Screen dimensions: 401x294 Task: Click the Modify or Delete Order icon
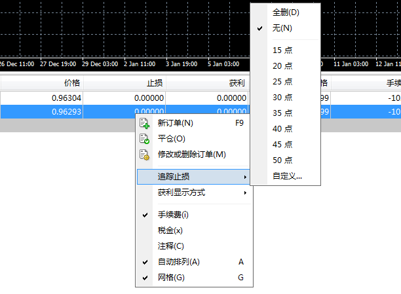pyautogui.click(x=145, y=155)
